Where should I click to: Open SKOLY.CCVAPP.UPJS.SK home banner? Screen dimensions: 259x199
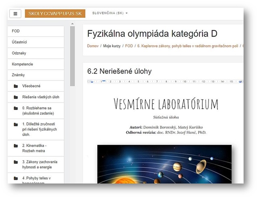(x=55, y=13)
